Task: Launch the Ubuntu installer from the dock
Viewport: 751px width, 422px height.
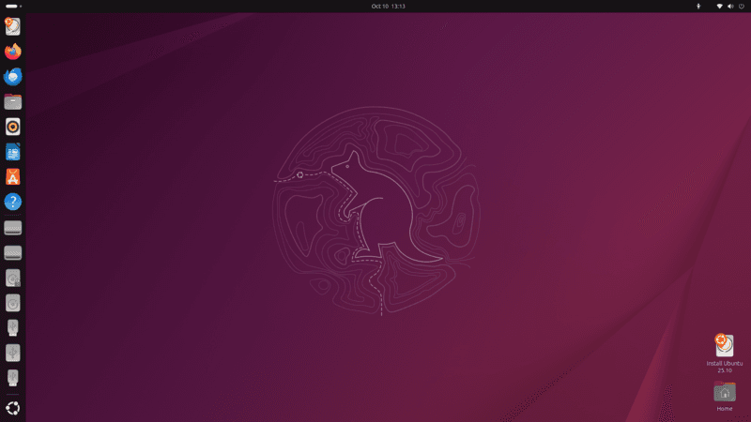Action: [13, 27]
